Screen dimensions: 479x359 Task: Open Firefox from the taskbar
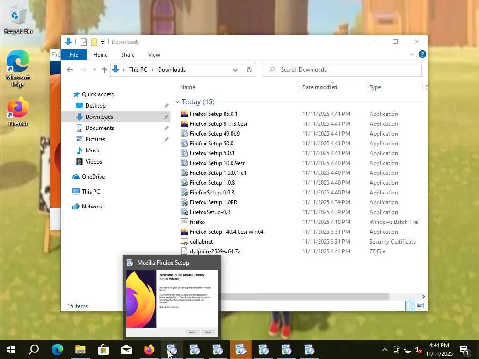[x=149, y=350]
